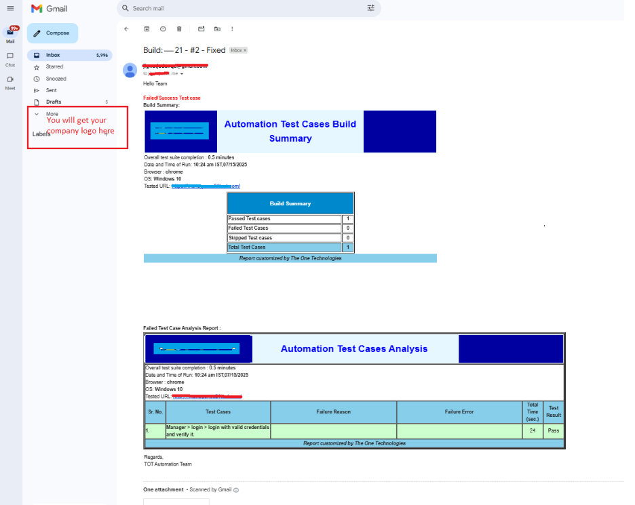635x505 pixels.
Task: Open the Sent folder
Action: (x=70, y=90)
